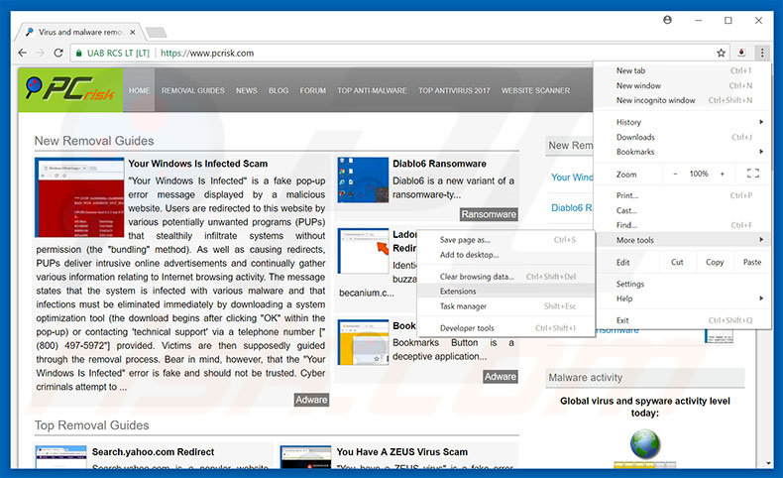
Task: Expand the Bookmarks submenu arrow
Action: (761, 152)
